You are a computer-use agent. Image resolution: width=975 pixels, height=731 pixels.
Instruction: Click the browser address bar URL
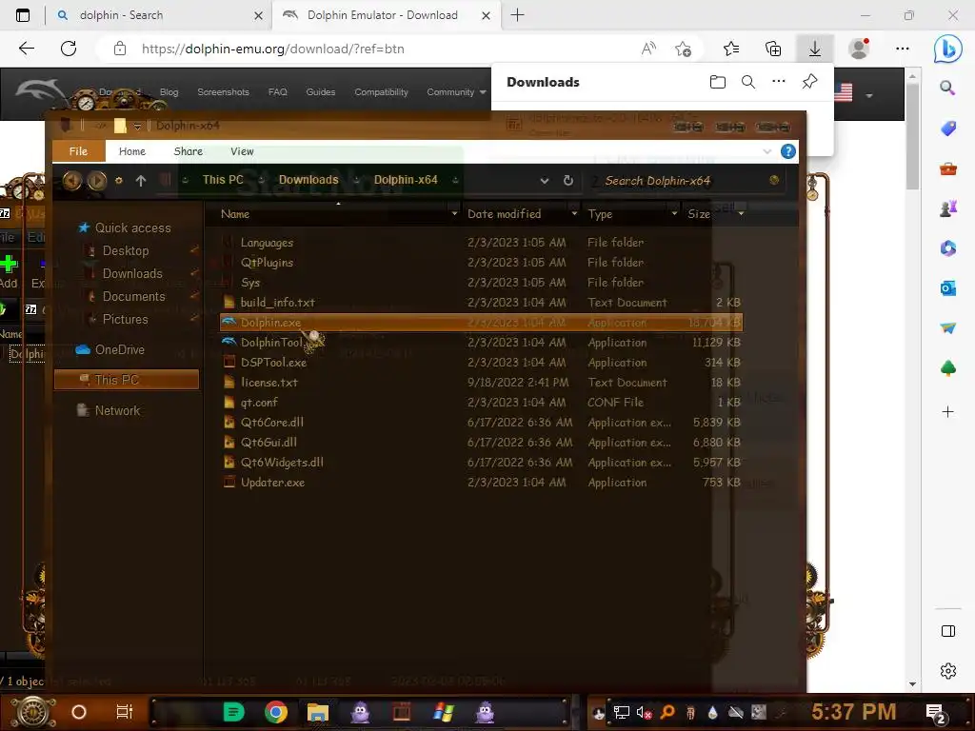point(273,49)
